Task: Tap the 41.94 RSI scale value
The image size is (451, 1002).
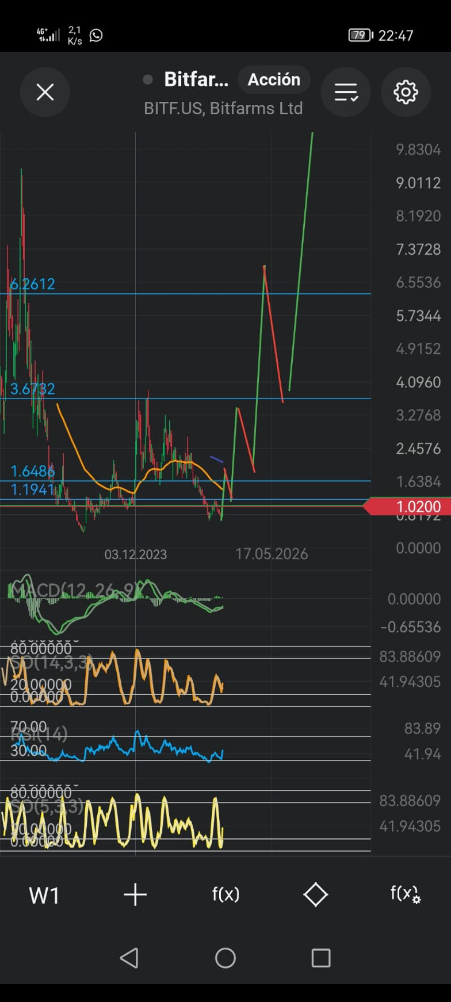Action: pyautogui.click(x=422, y=754)
